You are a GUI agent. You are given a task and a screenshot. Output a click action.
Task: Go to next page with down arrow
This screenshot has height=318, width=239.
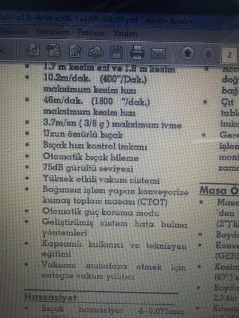209,54
